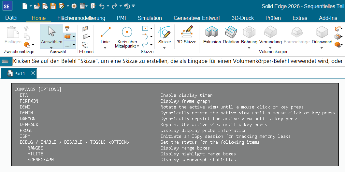Click the scissors cut icon
This screenshot has height=172, width=345.
click(x=26, y=29)
